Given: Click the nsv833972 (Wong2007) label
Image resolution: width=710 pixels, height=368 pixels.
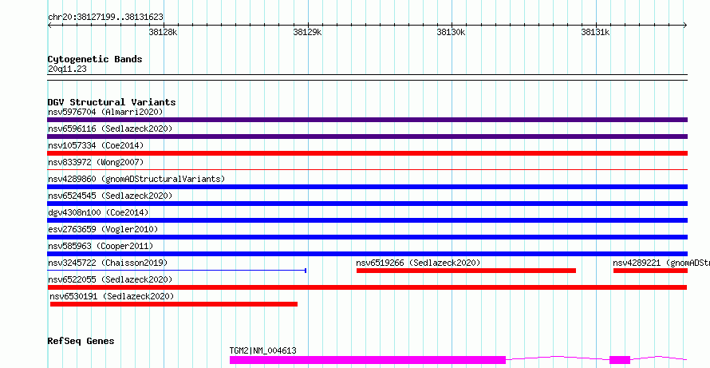Looking at the screenshot, I should (96, 162).
